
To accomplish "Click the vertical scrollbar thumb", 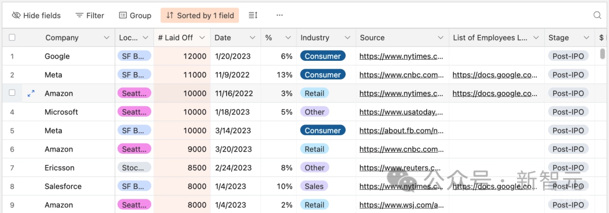I will click(602, 54).
